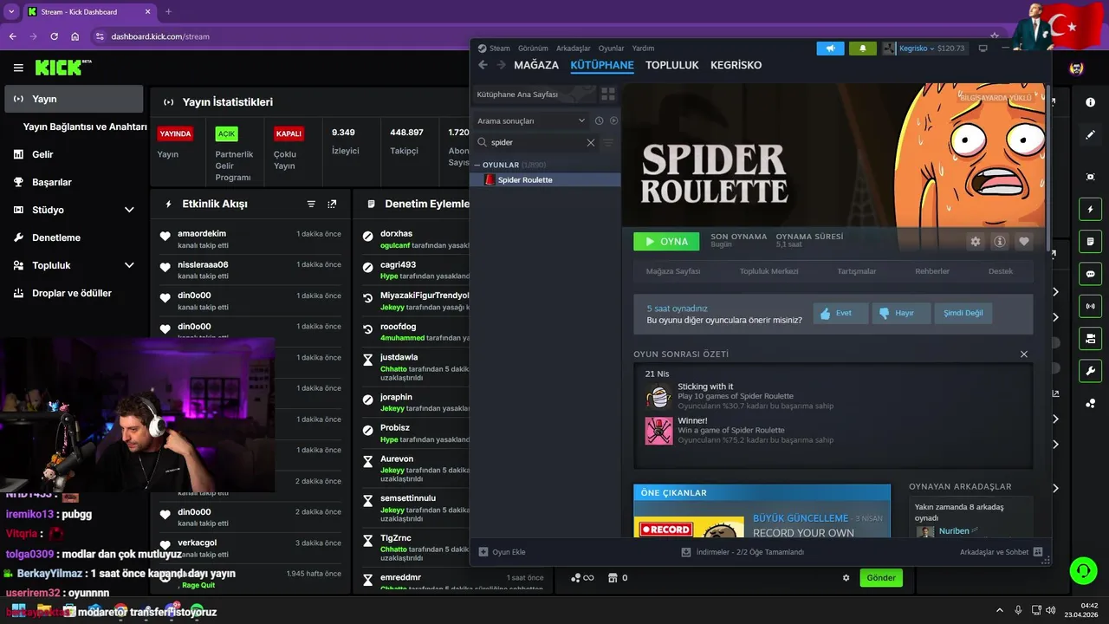Open İndirmeler downloads status

pyautogui.click(x=743, y=552)
